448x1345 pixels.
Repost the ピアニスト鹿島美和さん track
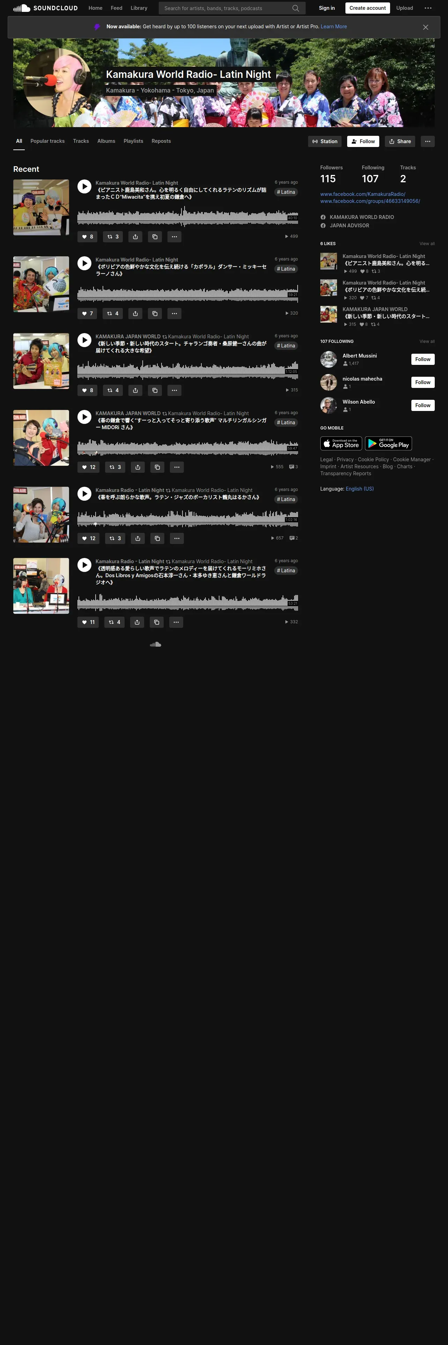coord(113,236)
